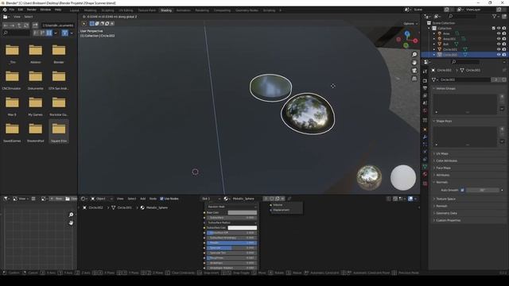Viewport: 509px width, 286px height.
Task: Switch to the Geometry Nodes workspace tab
Action: pos(247,10)
